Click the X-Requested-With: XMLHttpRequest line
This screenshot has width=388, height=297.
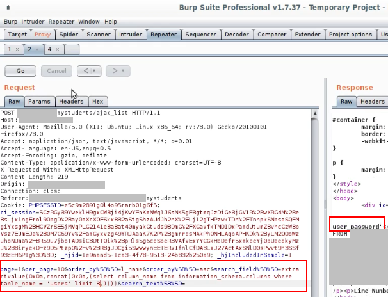[57, 170]
